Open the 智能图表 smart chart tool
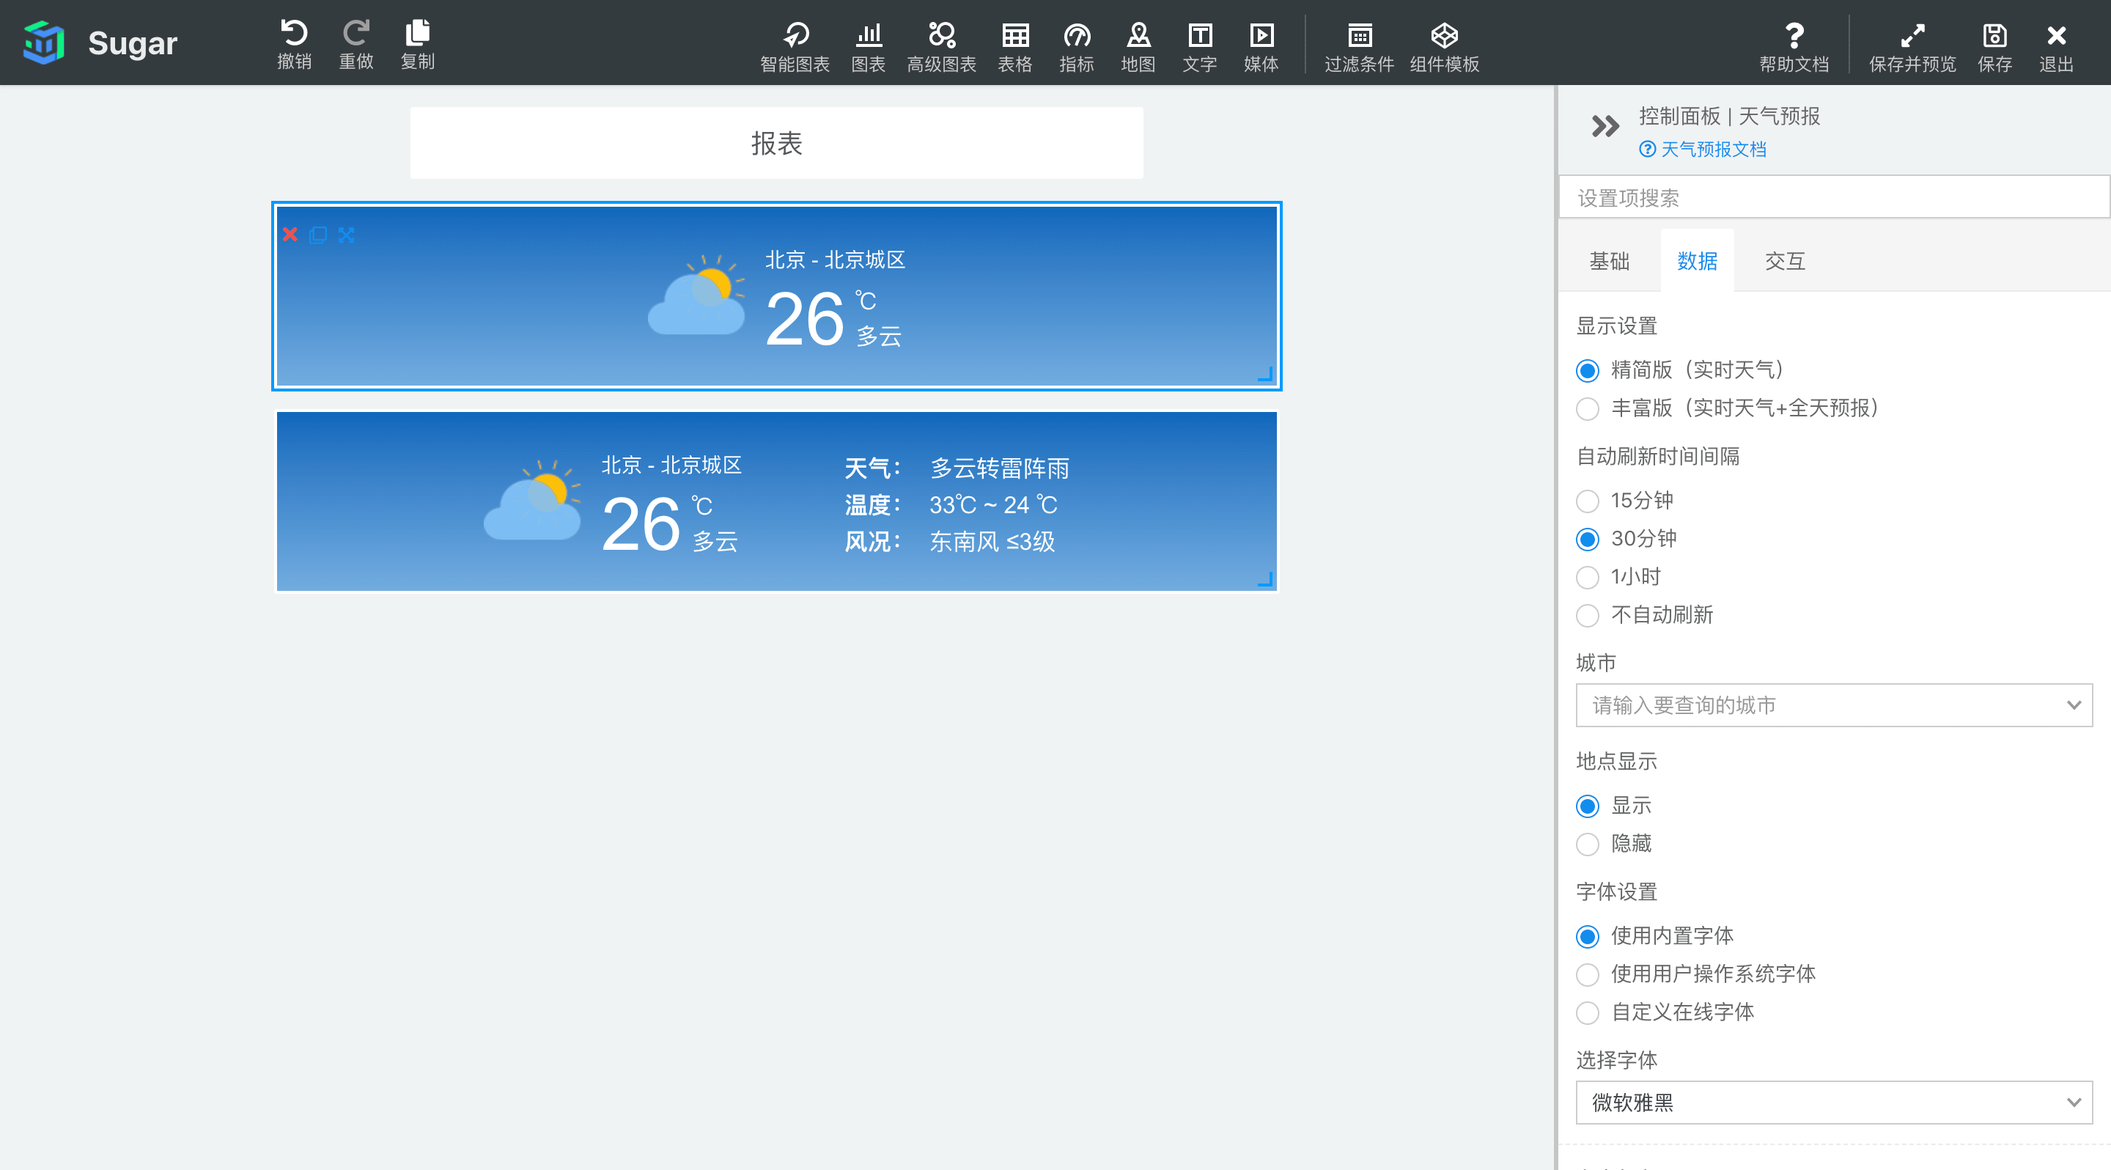The width and height of the screenshot is (2111, 1170). [x=795, y=47]
